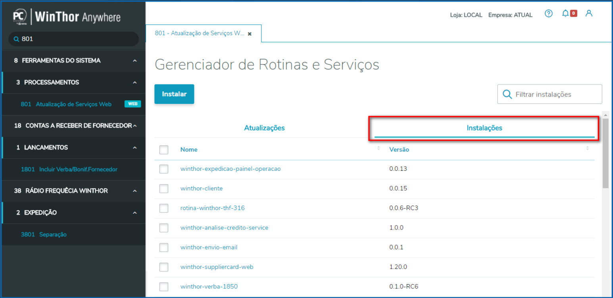This screenshot has height=298, width=613.
Task: Click version 0.0.13 cell
Action: pos(398,169)
